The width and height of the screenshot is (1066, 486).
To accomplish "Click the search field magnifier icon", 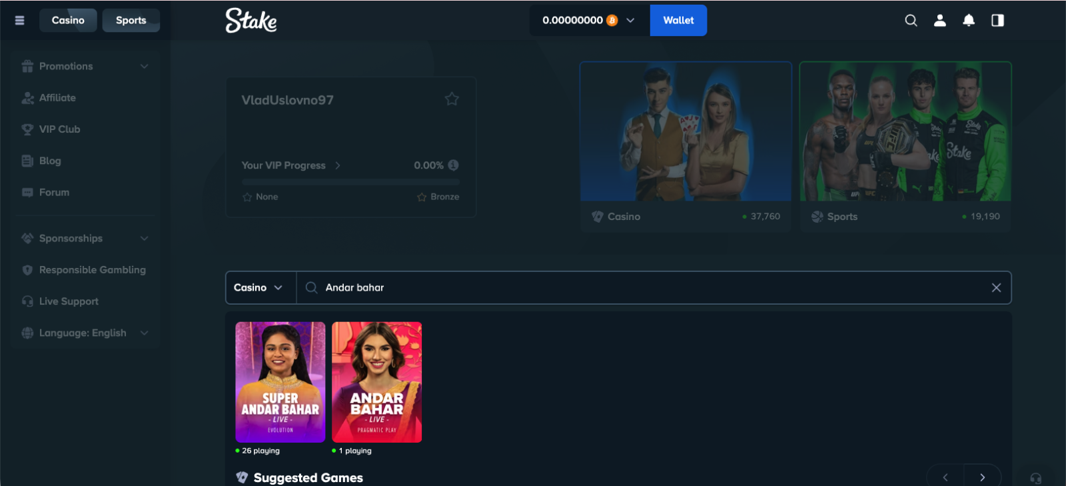I will click(x=311, y=288).
